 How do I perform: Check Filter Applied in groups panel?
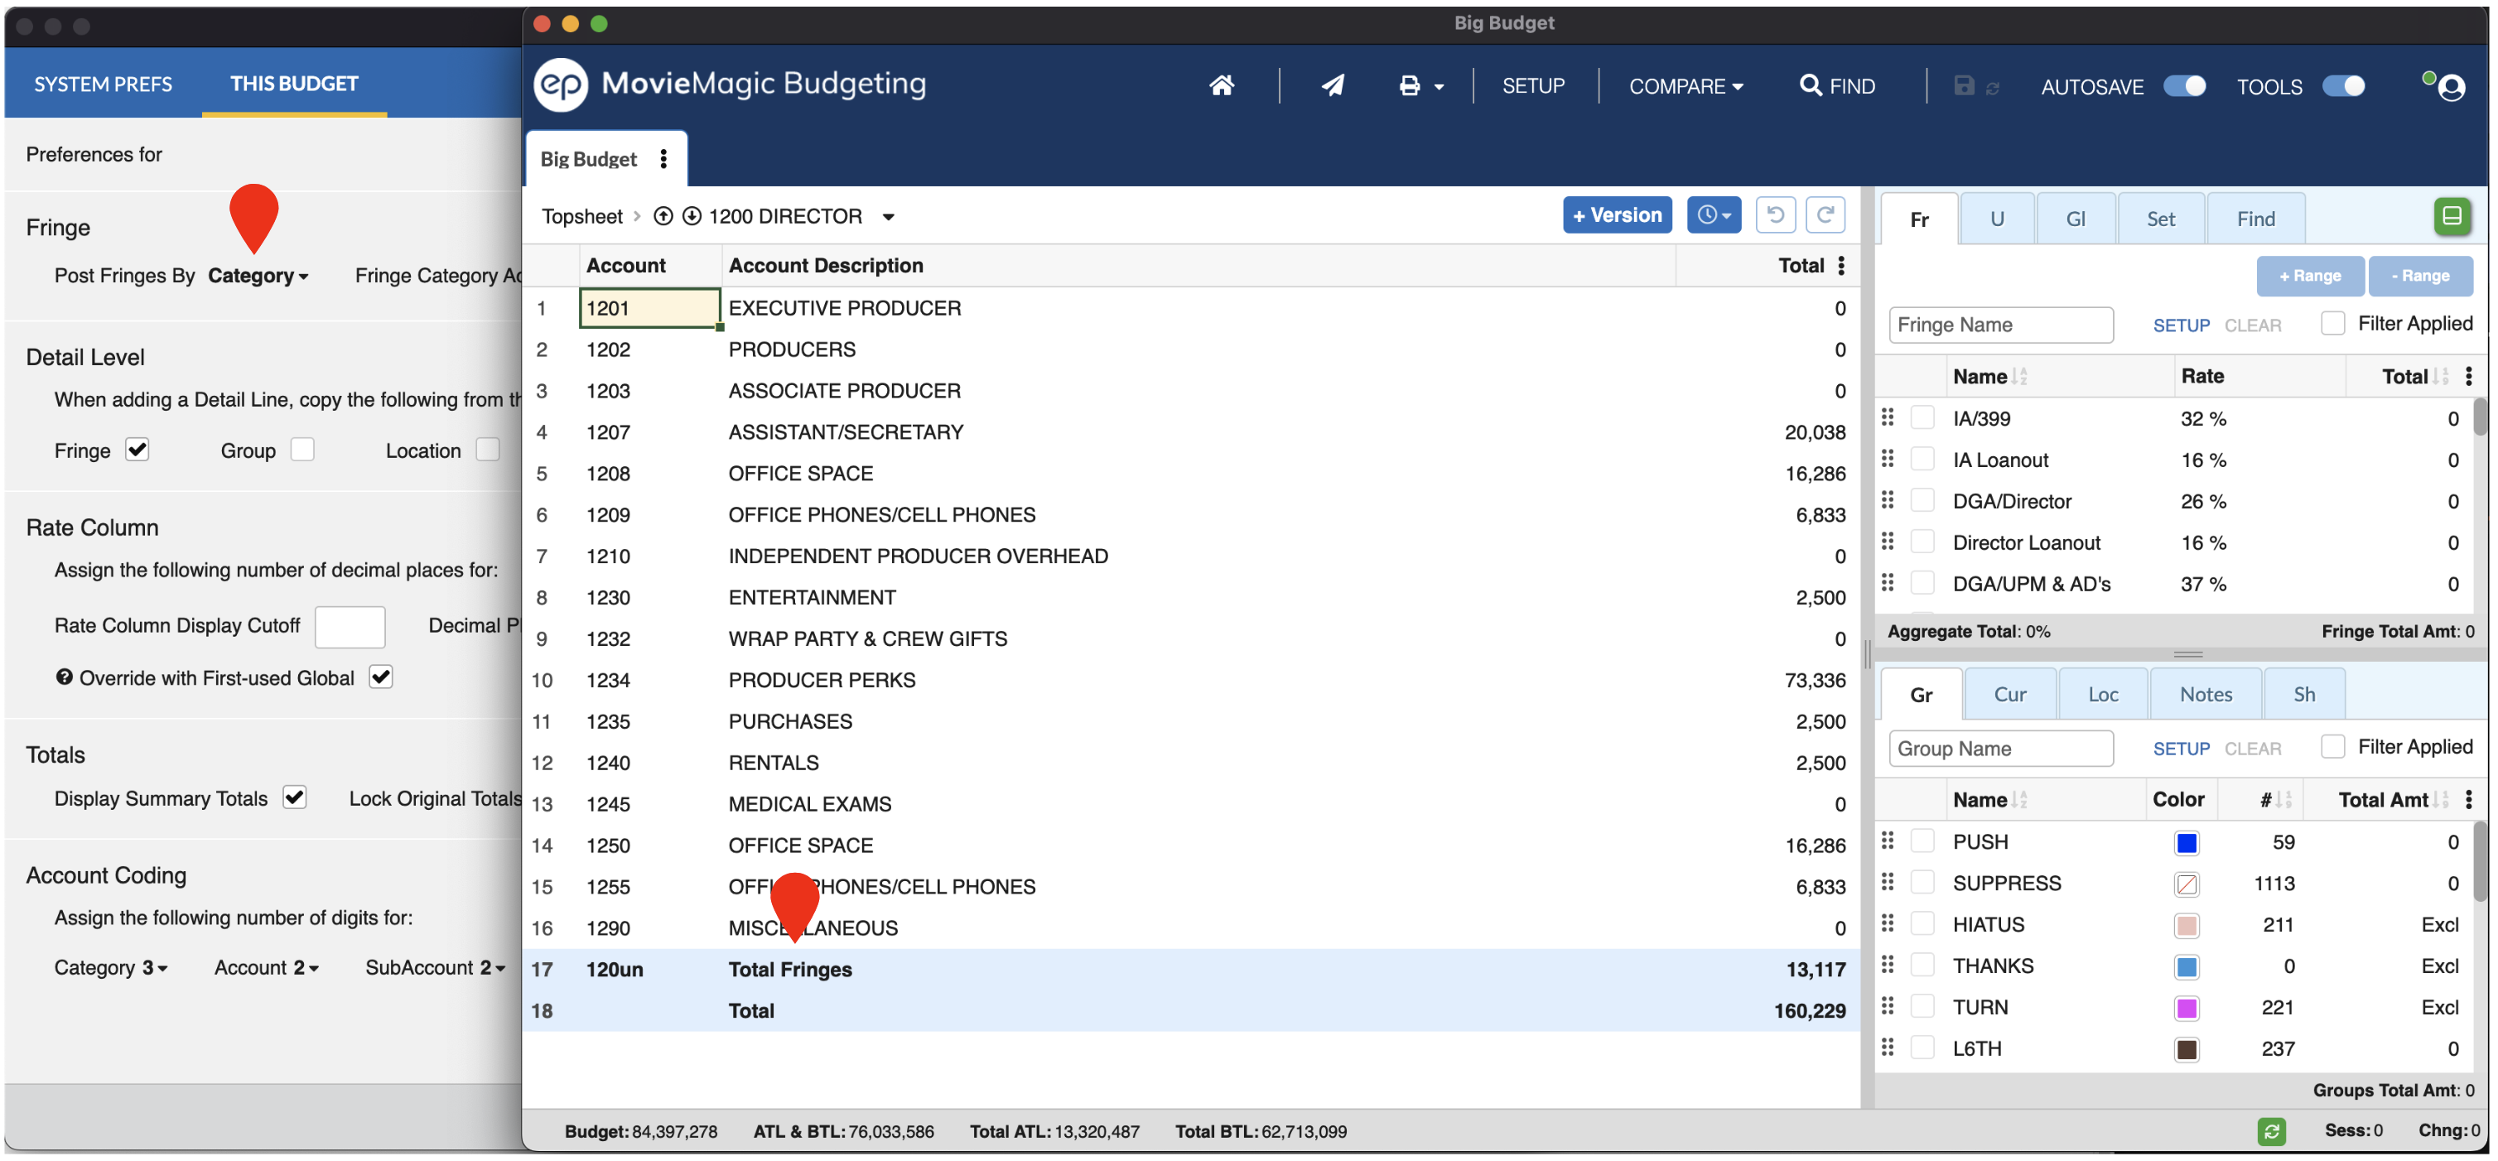(2332, 747)
